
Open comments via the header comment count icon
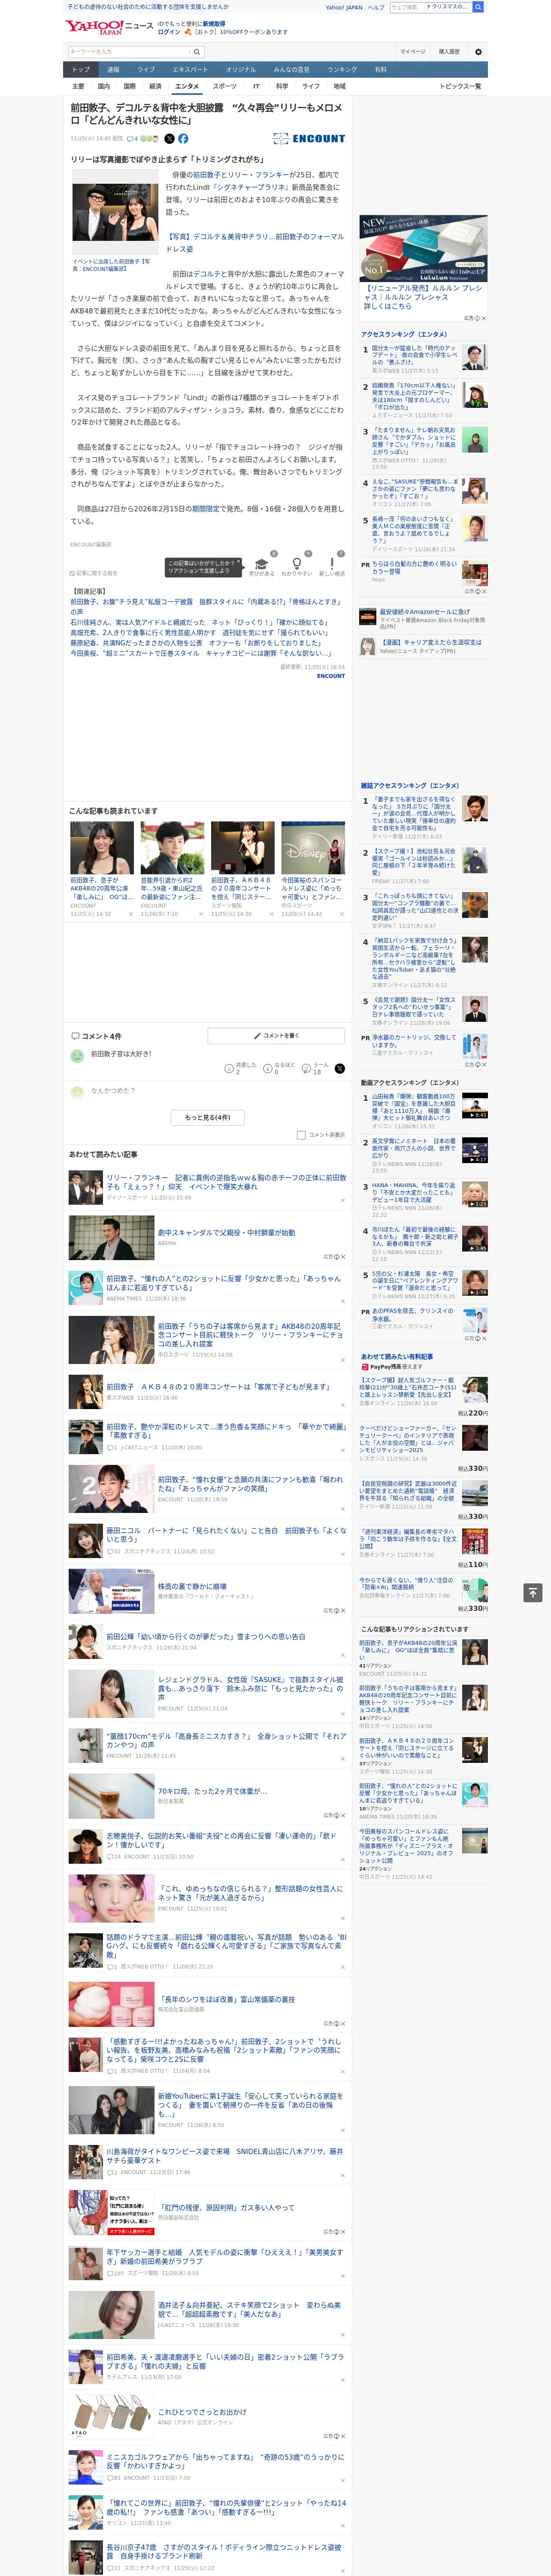tap(133, 139)
